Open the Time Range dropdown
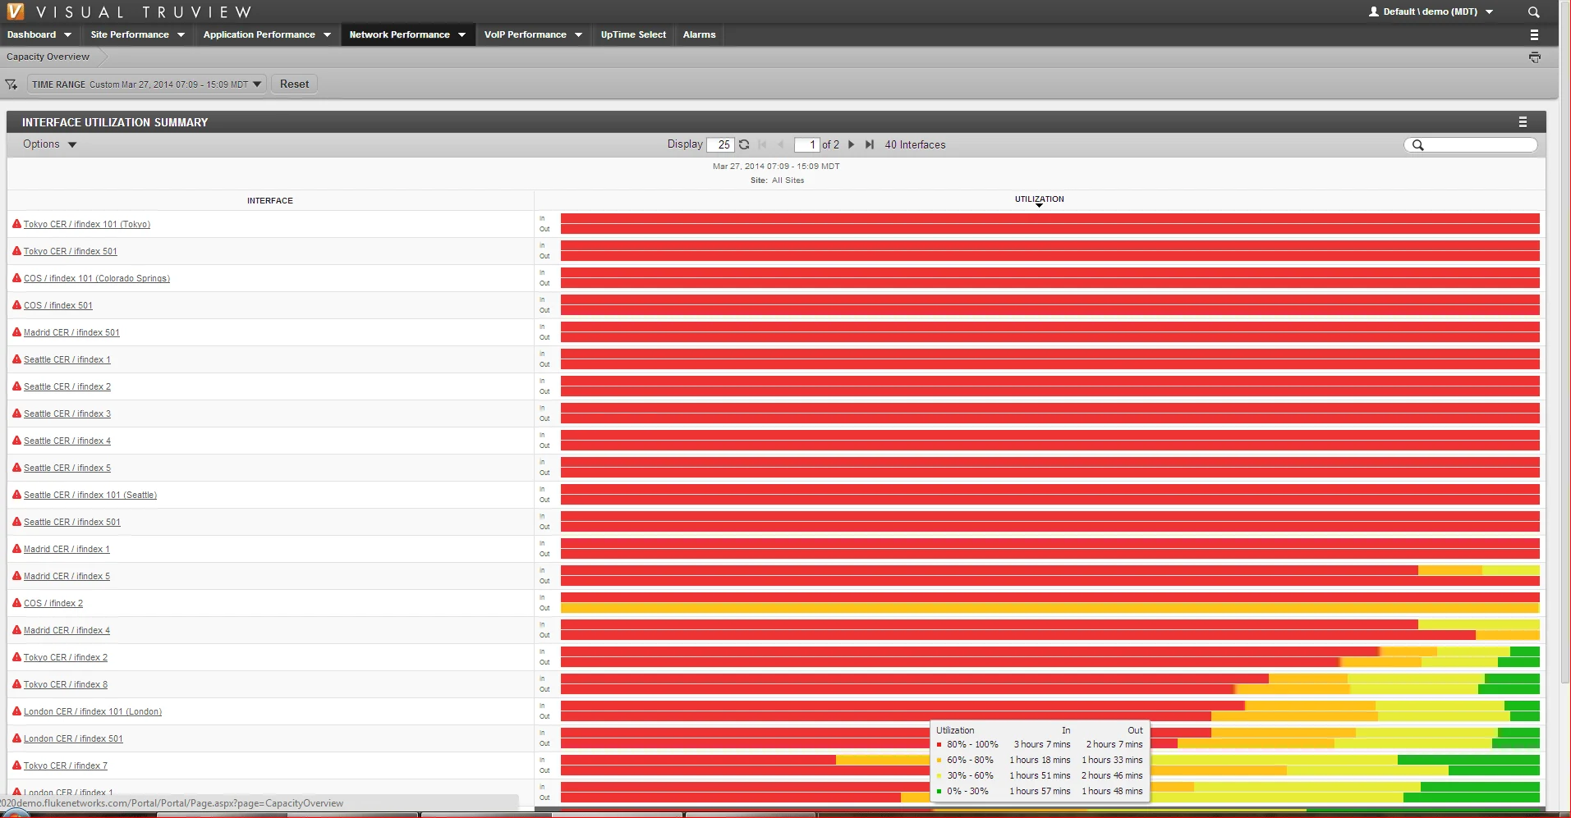Image resolution: width=1571 pixels, height=818 pixels. coord(146,85)
